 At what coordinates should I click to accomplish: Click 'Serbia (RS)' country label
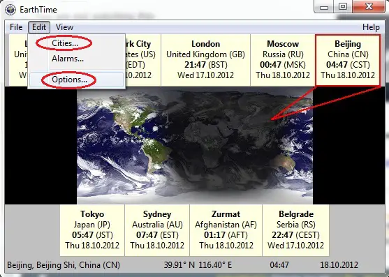[x=295, y=225]
